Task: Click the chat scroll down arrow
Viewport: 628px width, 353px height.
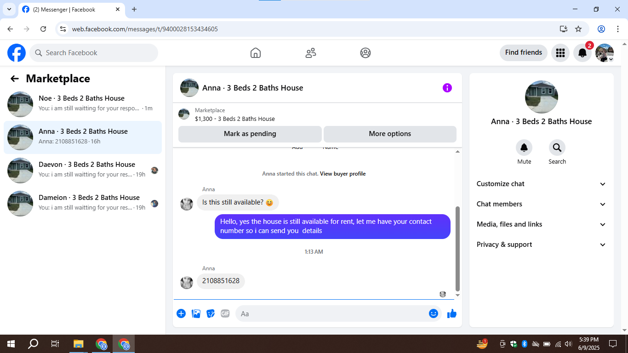Action: 457,295
